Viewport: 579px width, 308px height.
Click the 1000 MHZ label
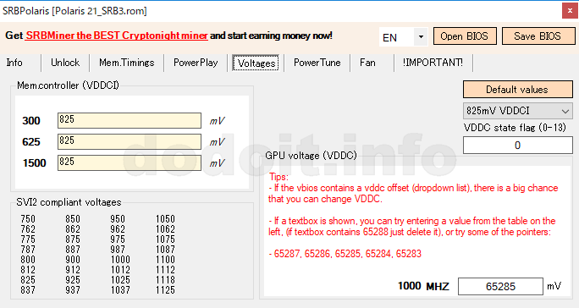coord(423,286)
